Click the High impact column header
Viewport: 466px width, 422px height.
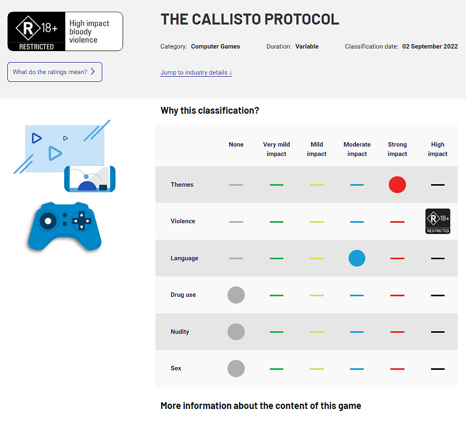[437, 149]
